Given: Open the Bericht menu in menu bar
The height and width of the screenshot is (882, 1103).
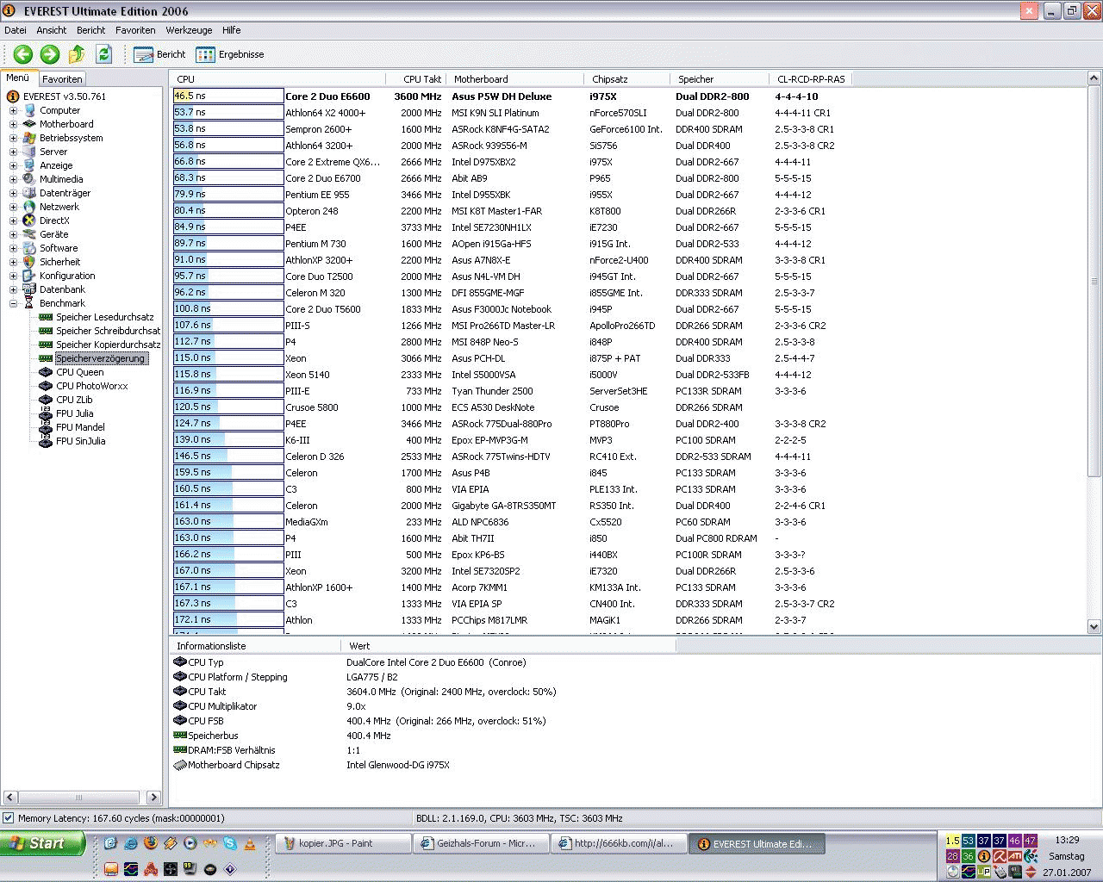Looking at the screenshot, I should click(90, 30).
